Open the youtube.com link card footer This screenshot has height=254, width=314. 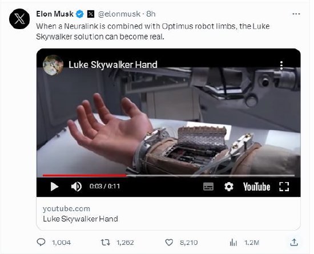(168, 213)
